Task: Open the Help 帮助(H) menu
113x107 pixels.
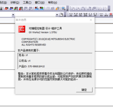Action: [53, 3]
